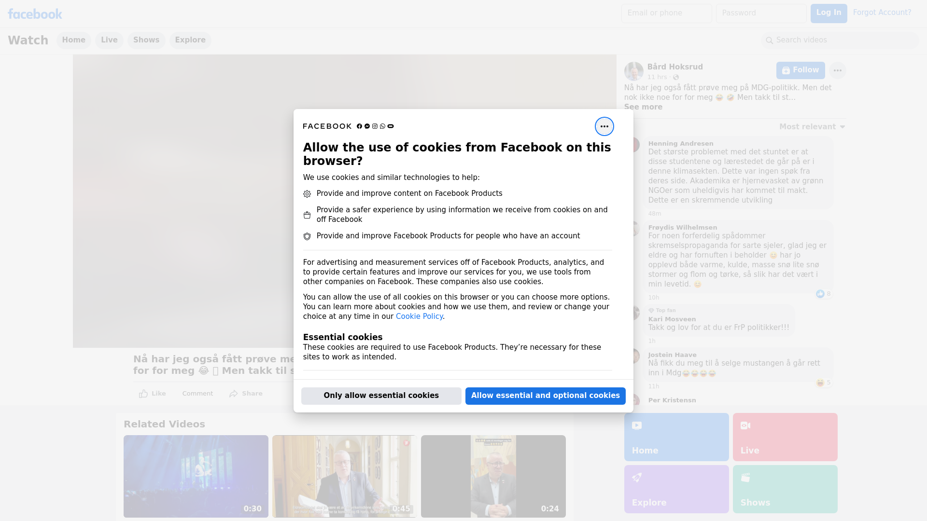
Task: Click the Live camera tile icon
Action: pos(745,425)
